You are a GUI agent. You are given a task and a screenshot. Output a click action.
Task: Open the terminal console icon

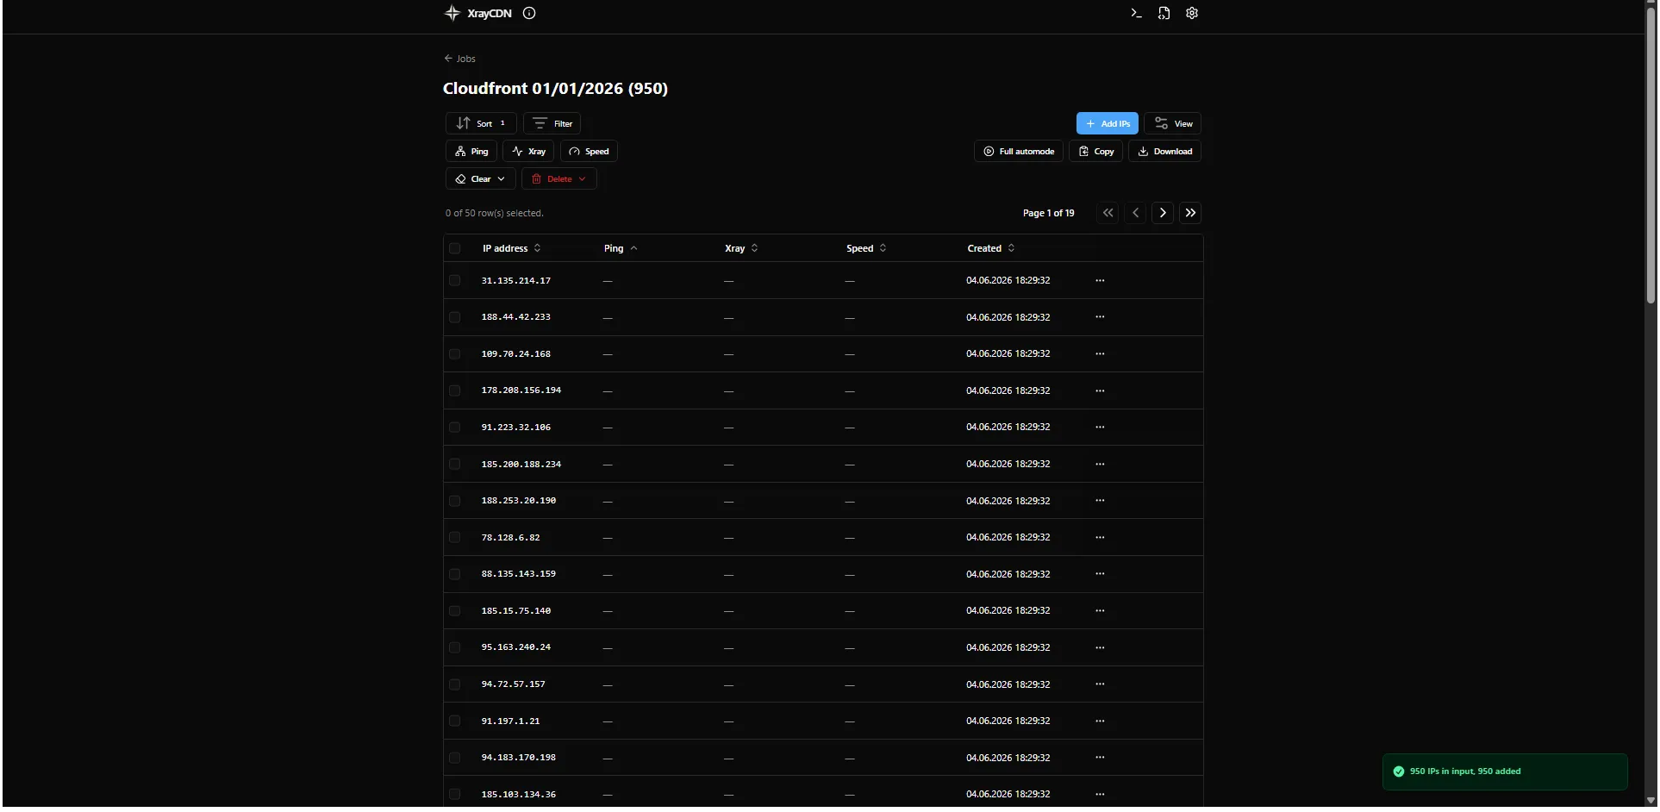1136,13
